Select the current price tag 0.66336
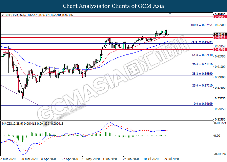This screenshot has height=162, width=227. [218, 34]
